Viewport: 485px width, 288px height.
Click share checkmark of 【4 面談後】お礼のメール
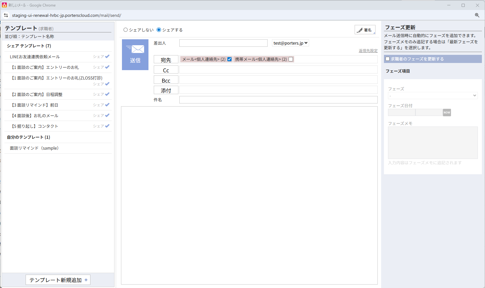click(107, 115)
